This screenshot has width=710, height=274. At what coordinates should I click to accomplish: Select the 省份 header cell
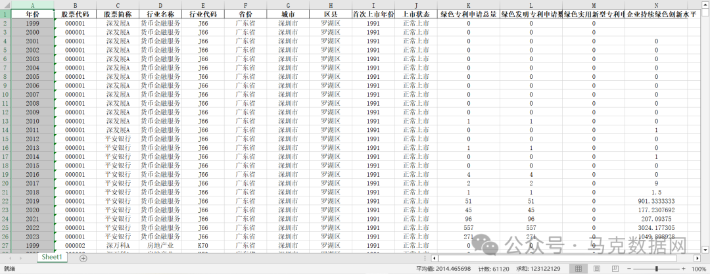245,14
